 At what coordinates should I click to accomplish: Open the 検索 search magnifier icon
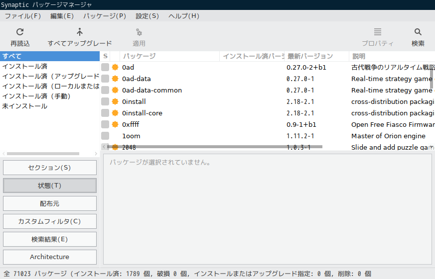(418, 32)
